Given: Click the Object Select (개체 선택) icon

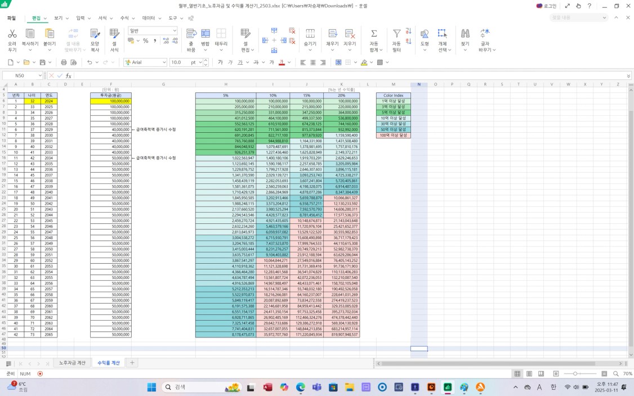Looking at the screenshot, I should (443, 34).
